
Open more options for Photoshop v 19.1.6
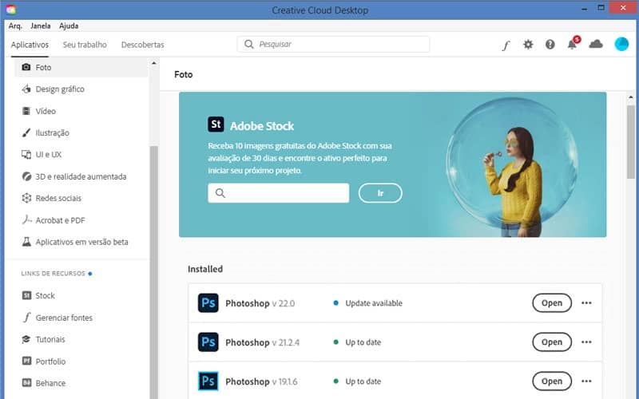[x=586, y=381]
